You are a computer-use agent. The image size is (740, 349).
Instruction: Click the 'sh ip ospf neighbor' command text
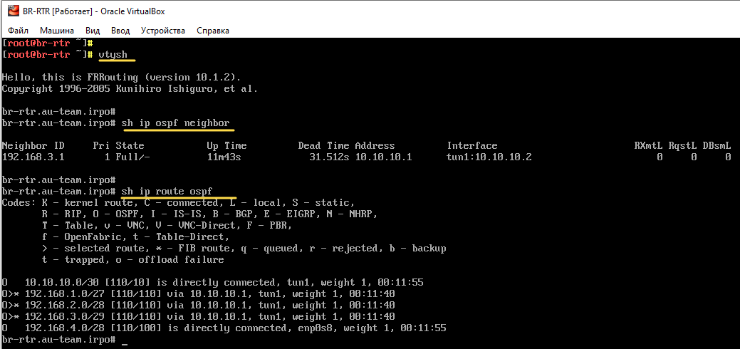[x=175, y=123]
